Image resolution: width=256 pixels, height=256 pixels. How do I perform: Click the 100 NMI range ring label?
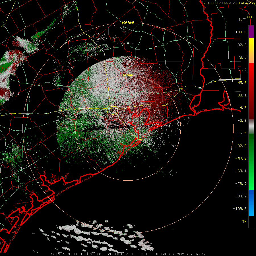coord(128,22)
